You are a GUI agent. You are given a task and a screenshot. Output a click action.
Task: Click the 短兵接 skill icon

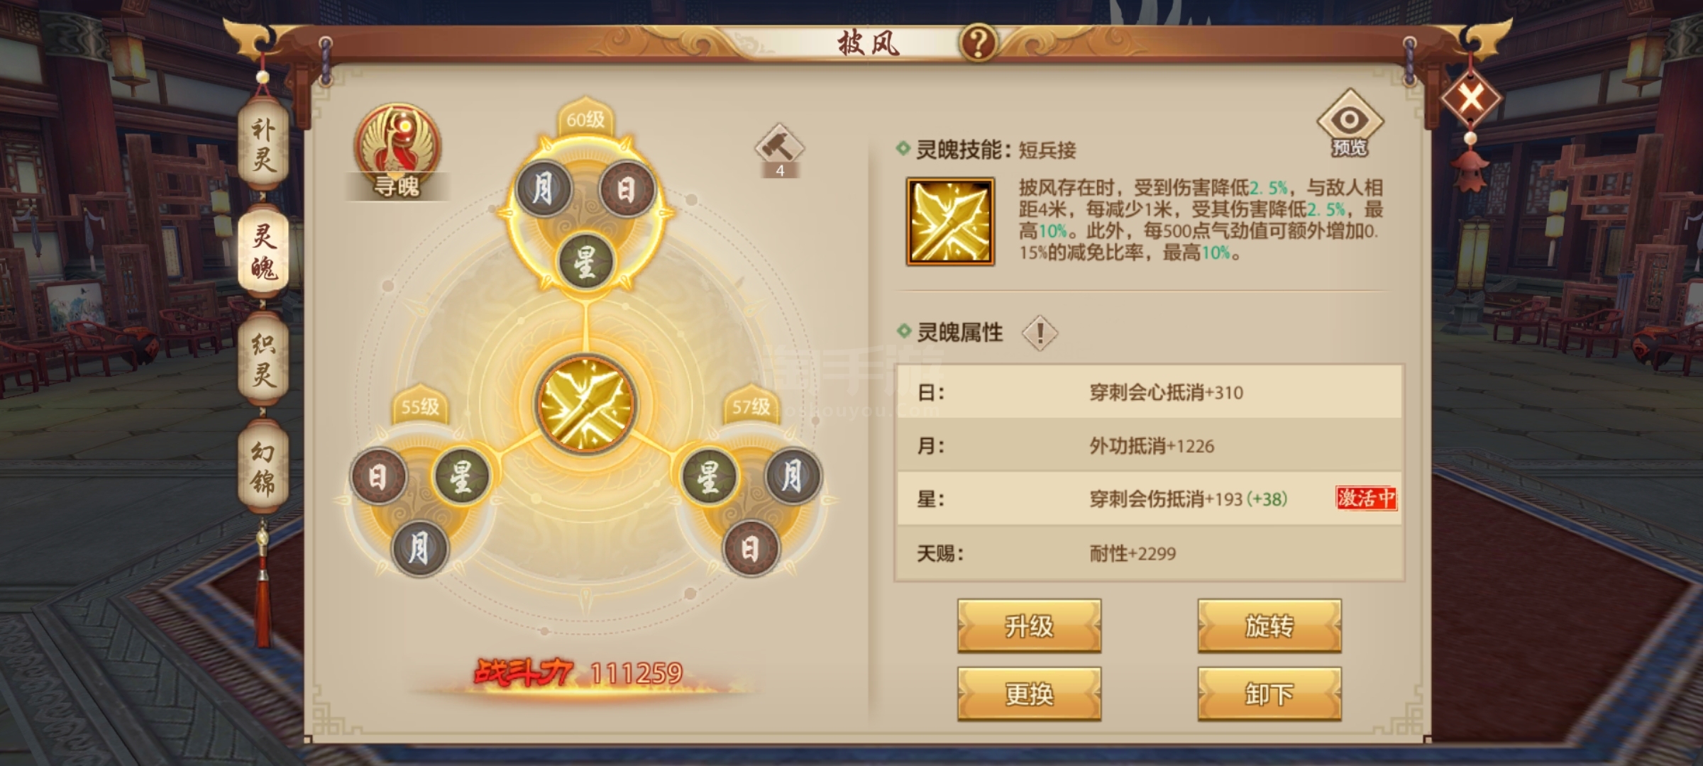tap(950, 222)
